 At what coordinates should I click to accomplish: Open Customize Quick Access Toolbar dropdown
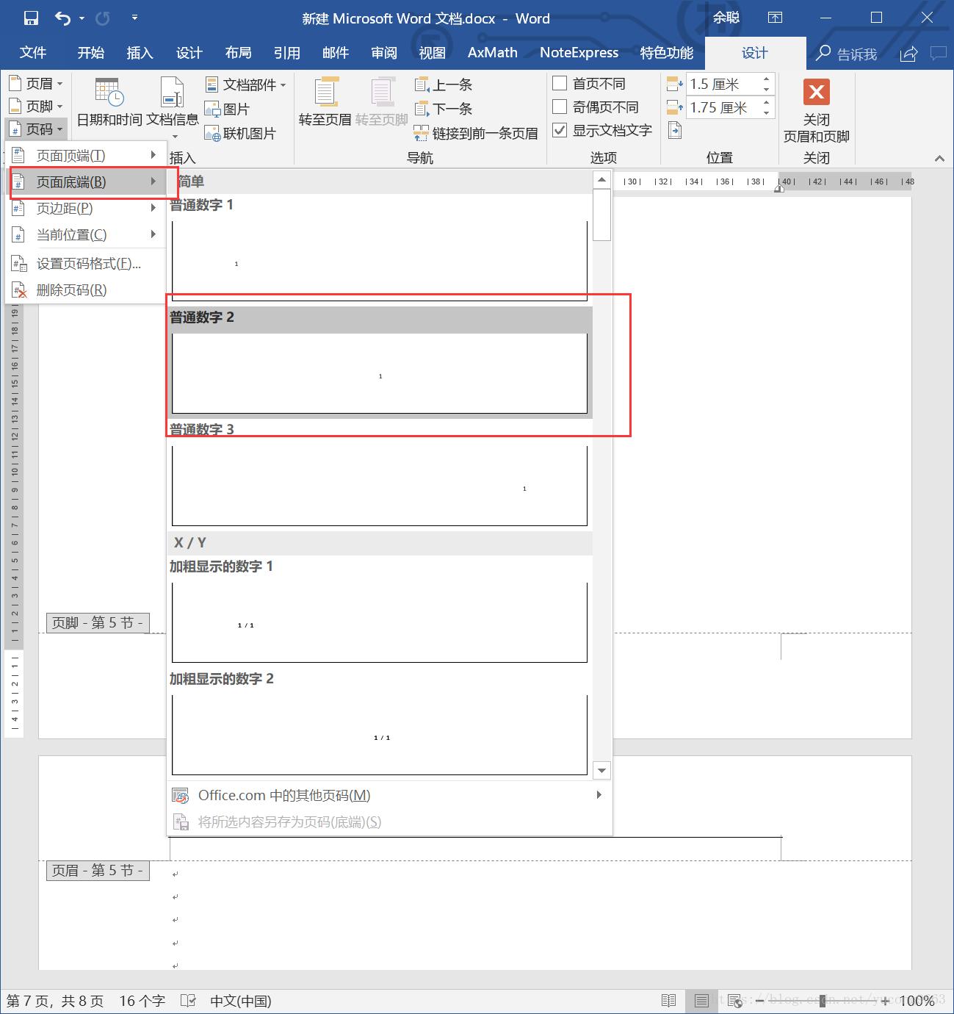(x=134, y=18)
